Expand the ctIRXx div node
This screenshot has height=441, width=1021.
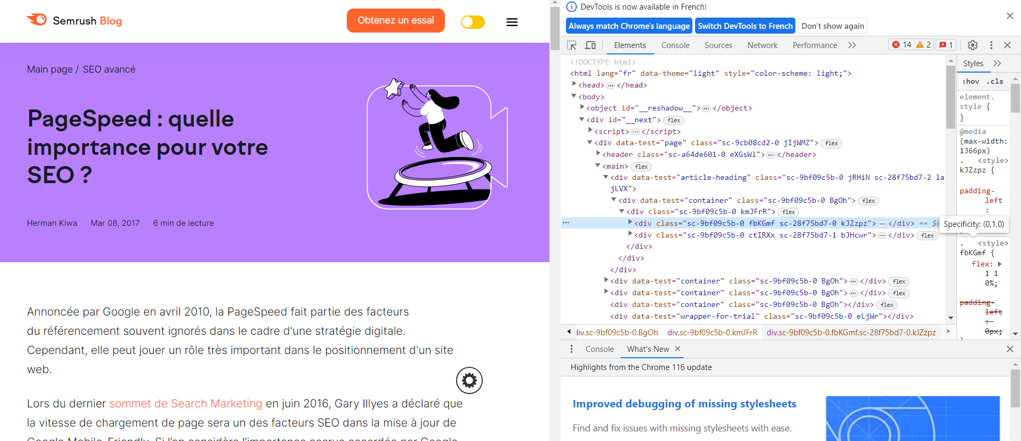[x=630, y=234]
